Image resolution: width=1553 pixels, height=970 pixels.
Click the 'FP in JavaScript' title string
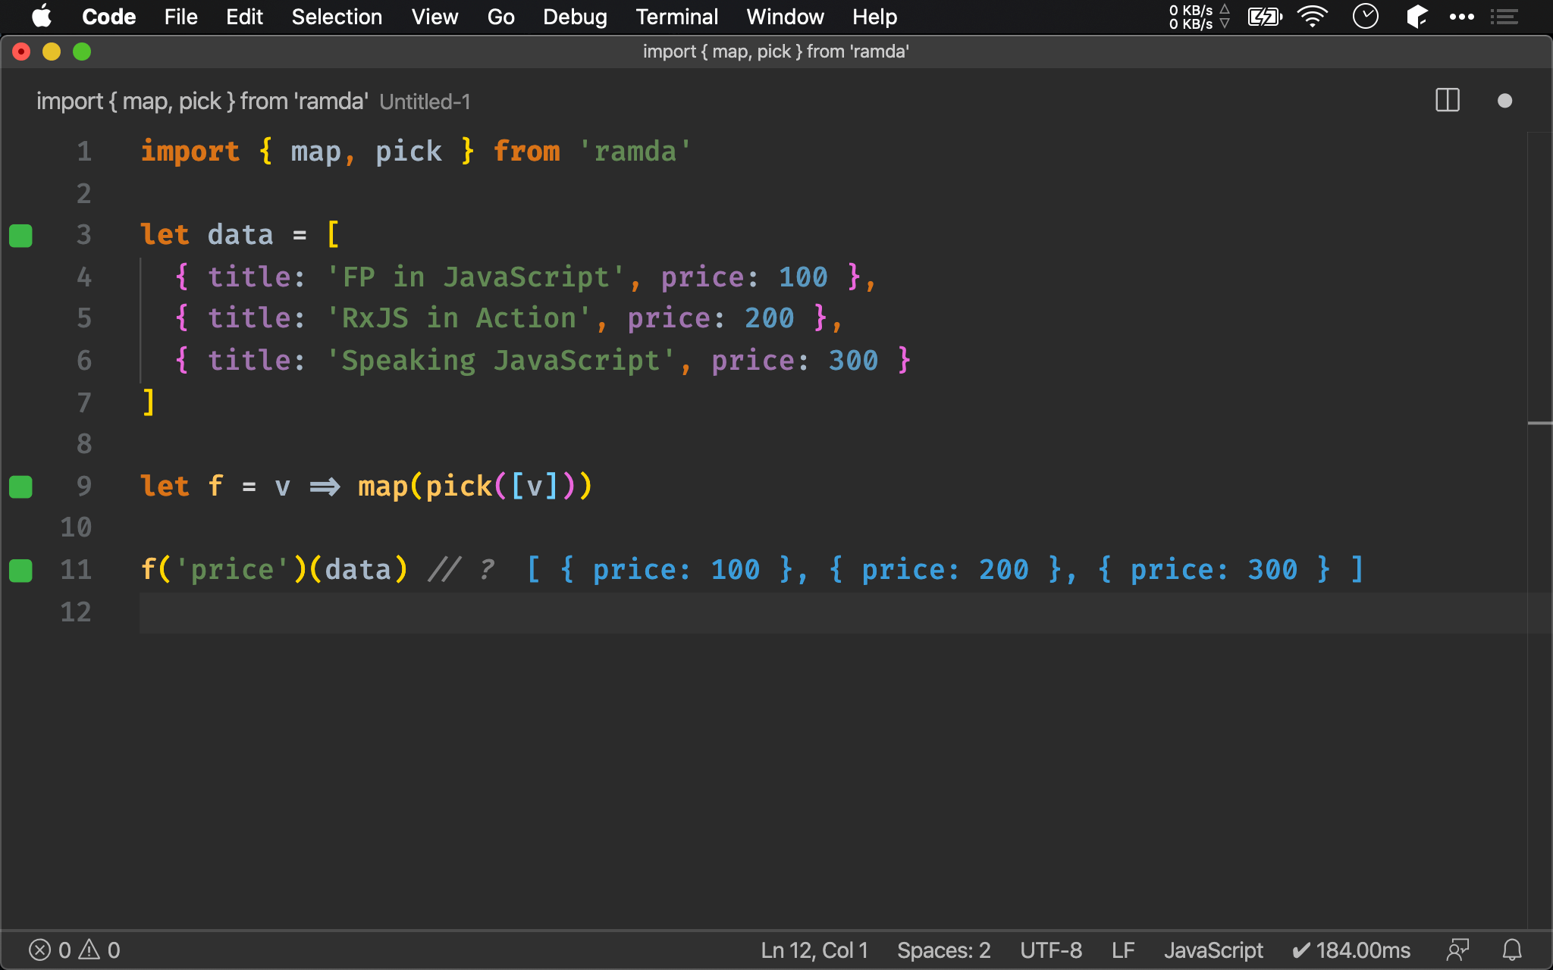coord(475,277)
